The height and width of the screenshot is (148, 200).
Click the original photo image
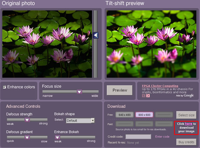pyautogui.click(x=47, y=44)
